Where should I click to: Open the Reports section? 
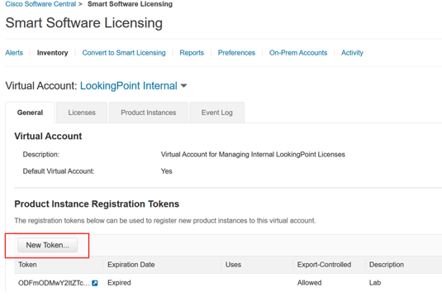[x=192, y=53]
